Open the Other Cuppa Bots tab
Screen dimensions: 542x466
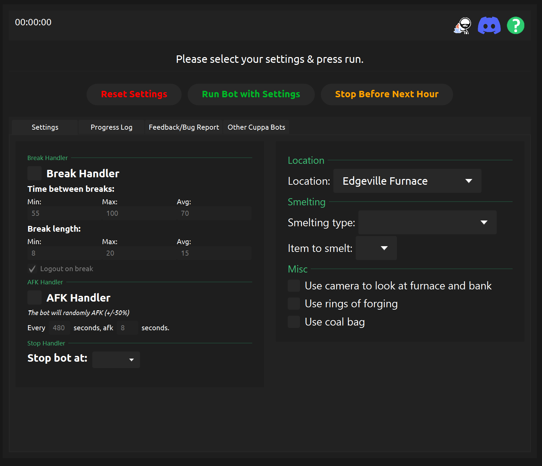pyautogui.click(x=256, y=127)
